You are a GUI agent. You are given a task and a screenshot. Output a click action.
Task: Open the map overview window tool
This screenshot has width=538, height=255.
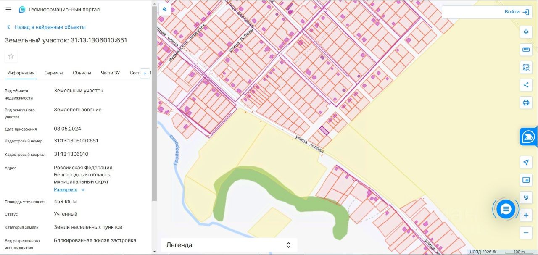click(x=526, y=180)
